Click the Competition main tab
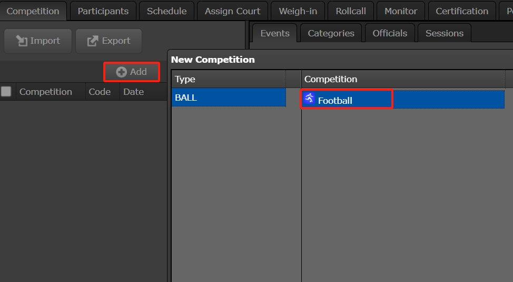This screenshot has width=513, height=282. click(x=33, y=11)
